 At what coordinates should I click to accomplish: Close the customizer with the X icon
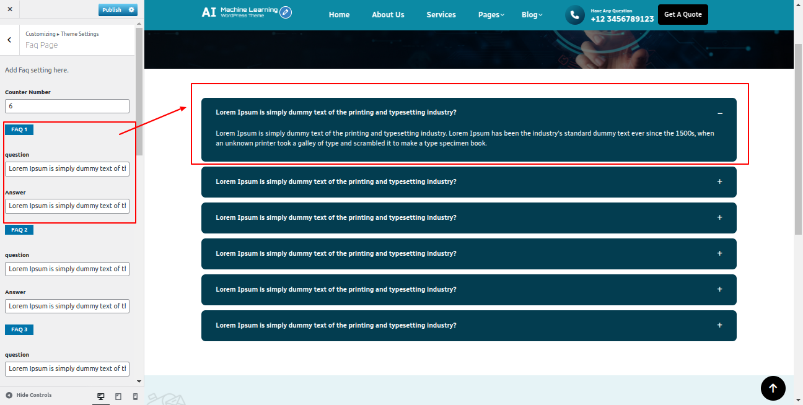10,10
